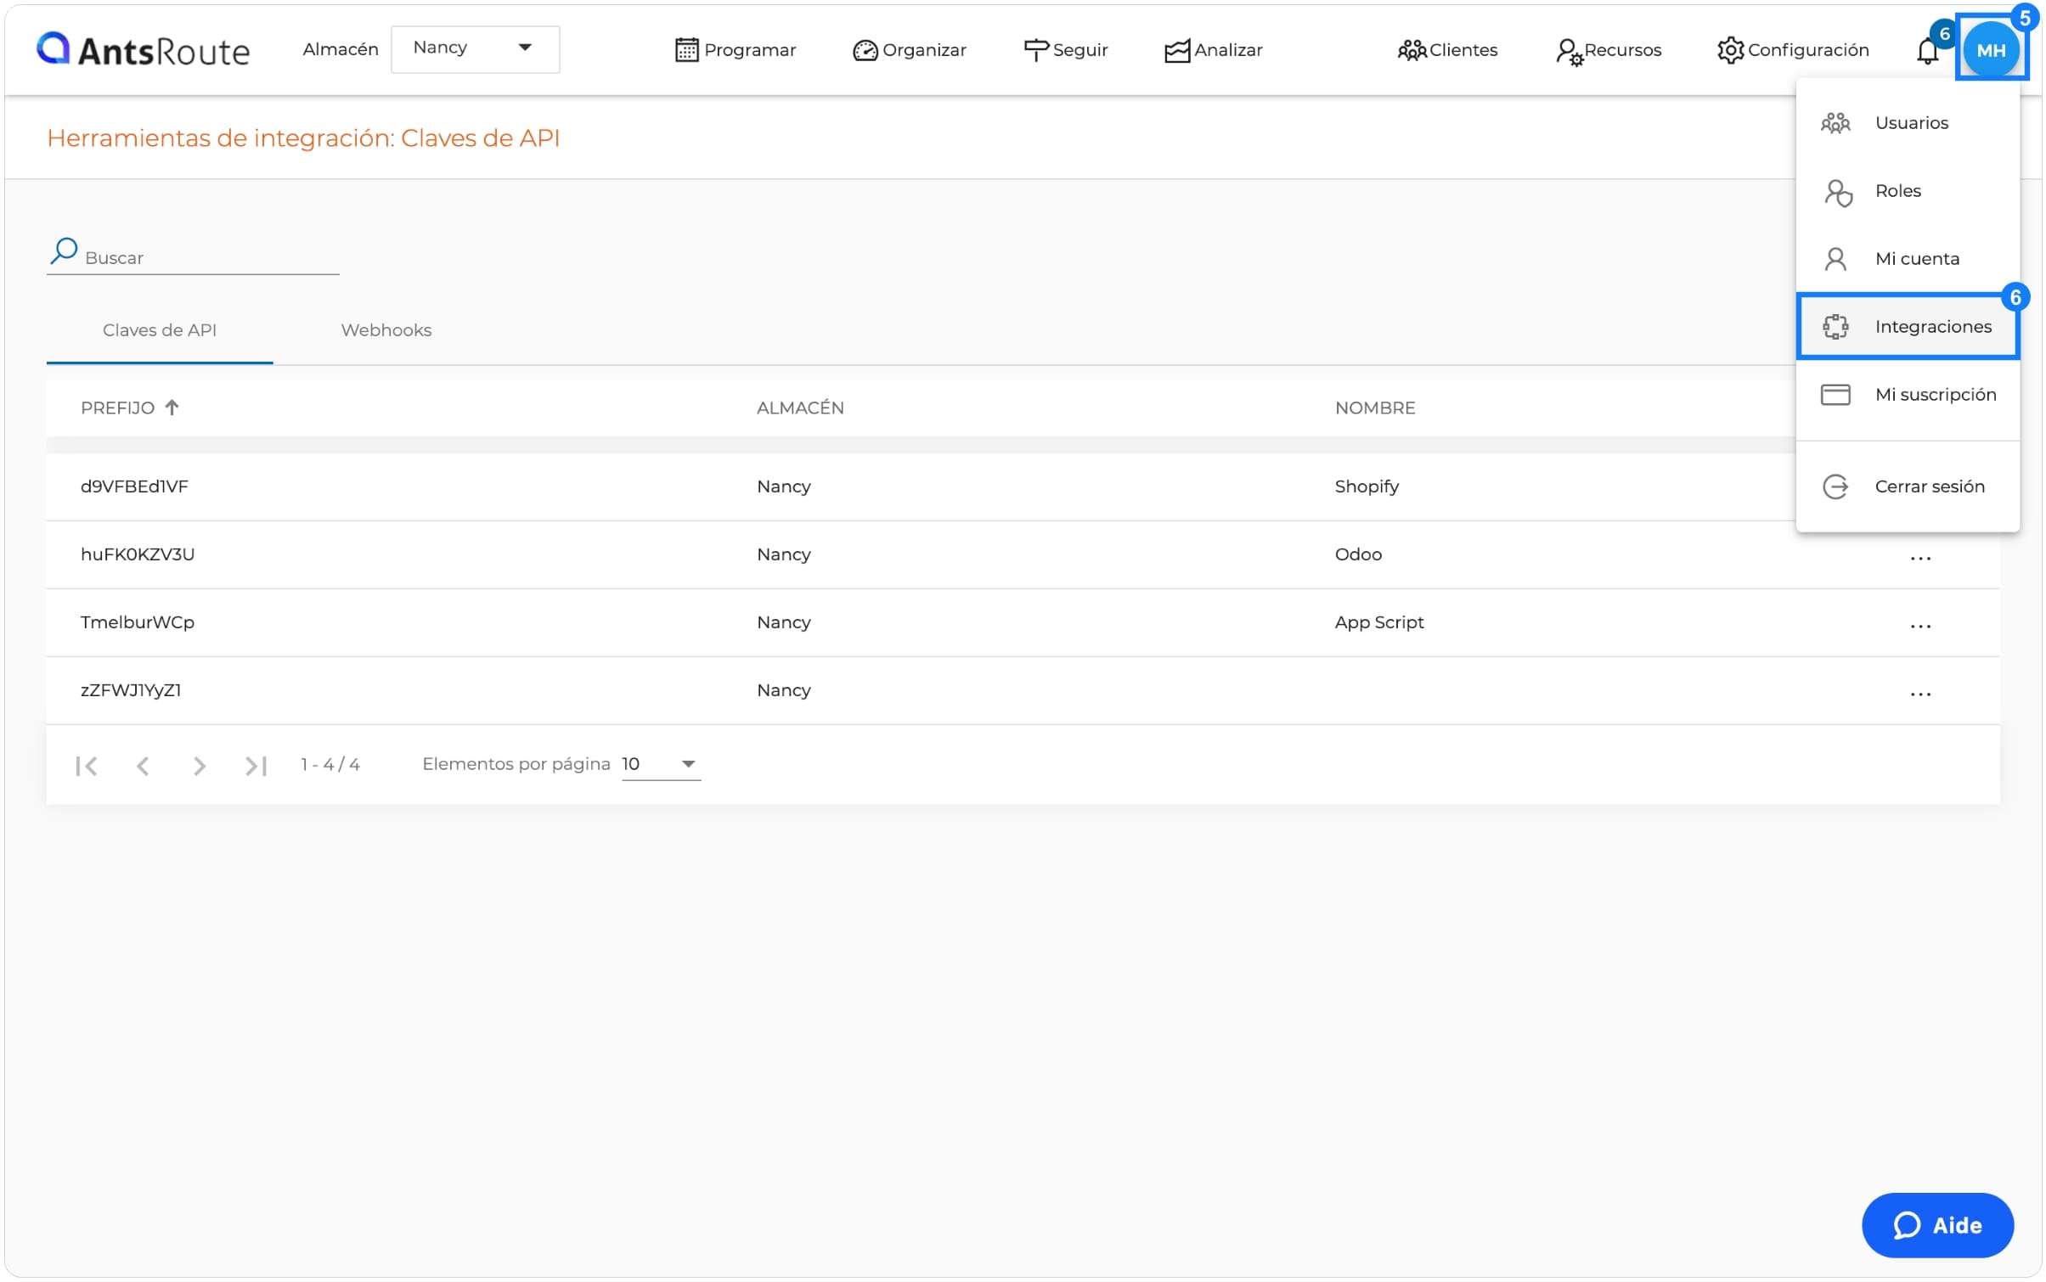Open the Seguir menu

coord(1065,50)
